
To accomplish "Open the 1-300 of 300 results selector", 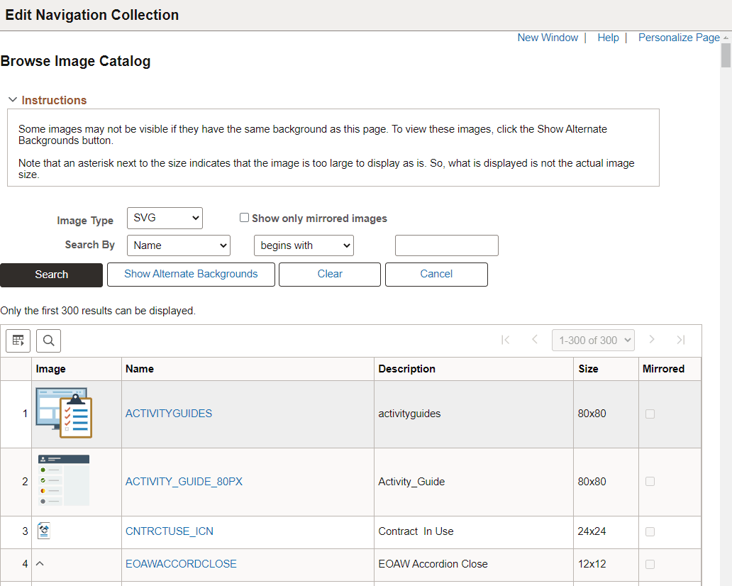I will click(x=593, y=340).
